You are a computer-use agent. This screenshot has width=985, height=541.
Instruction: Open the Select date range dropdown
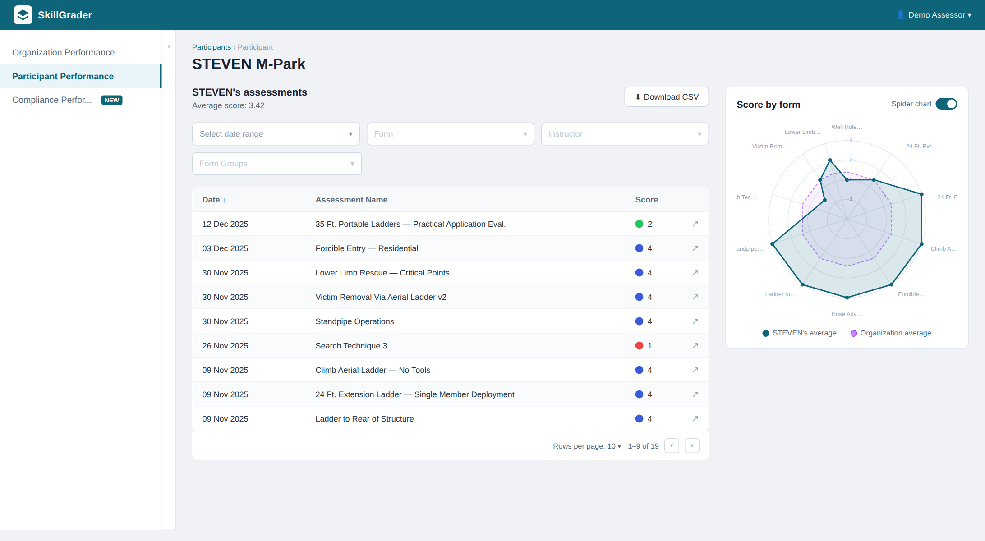tap(276, 134)
